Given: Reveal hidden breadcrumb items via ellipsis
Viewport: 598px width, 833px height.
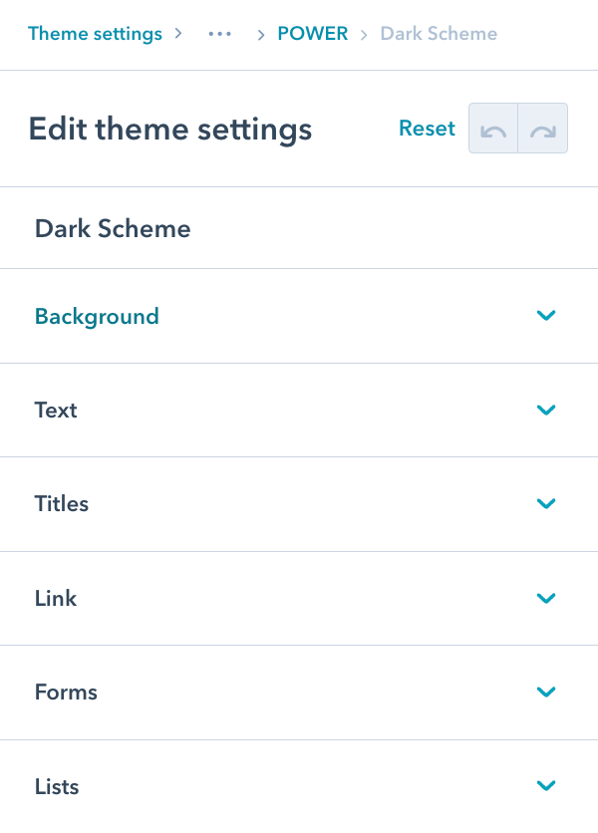Looking at the screenshot, I should pyautogui.click(x=219, y=34).
